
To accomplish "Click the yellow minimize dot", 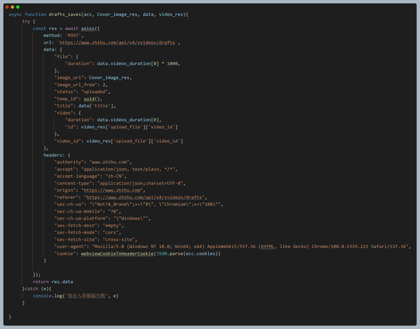I will coord(12,7).
